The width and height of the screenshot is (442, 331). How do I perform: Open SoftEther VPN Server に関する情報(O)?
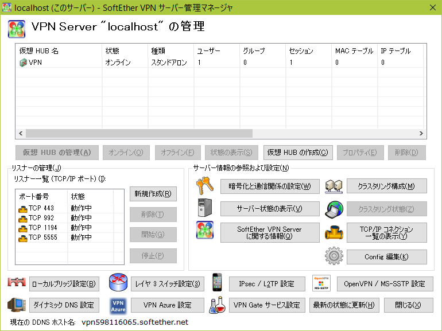click(270, 233)
